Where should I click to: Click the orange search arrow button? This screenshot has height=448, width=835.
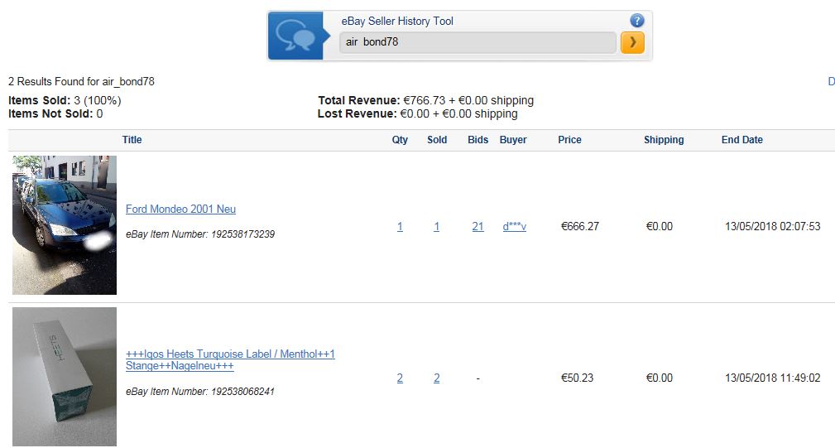pos(632,42)
